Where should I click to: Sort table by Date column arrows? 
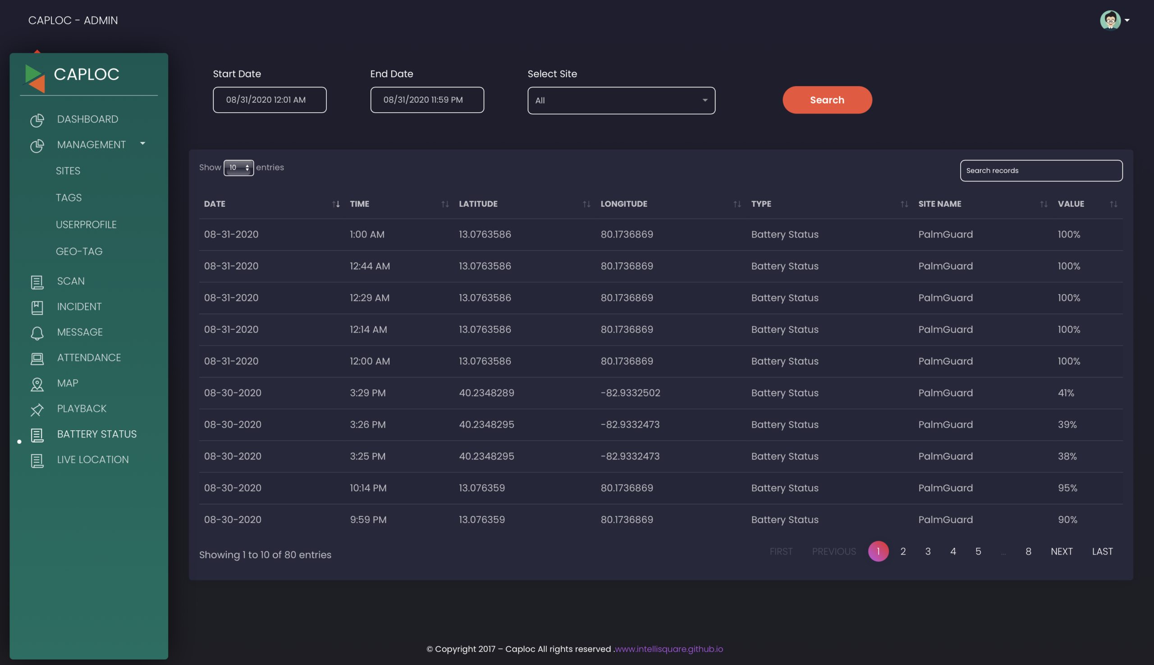click(336, 204)
